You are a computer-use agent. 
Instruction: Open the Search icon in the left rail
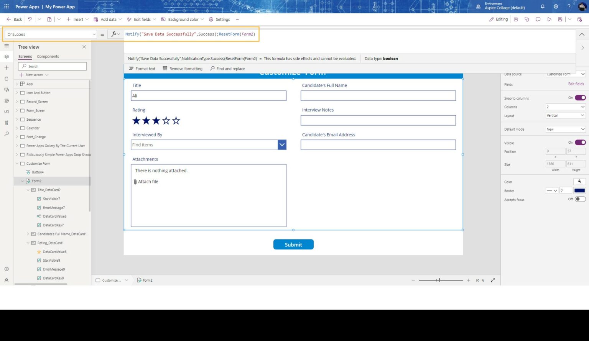(7, 133)
